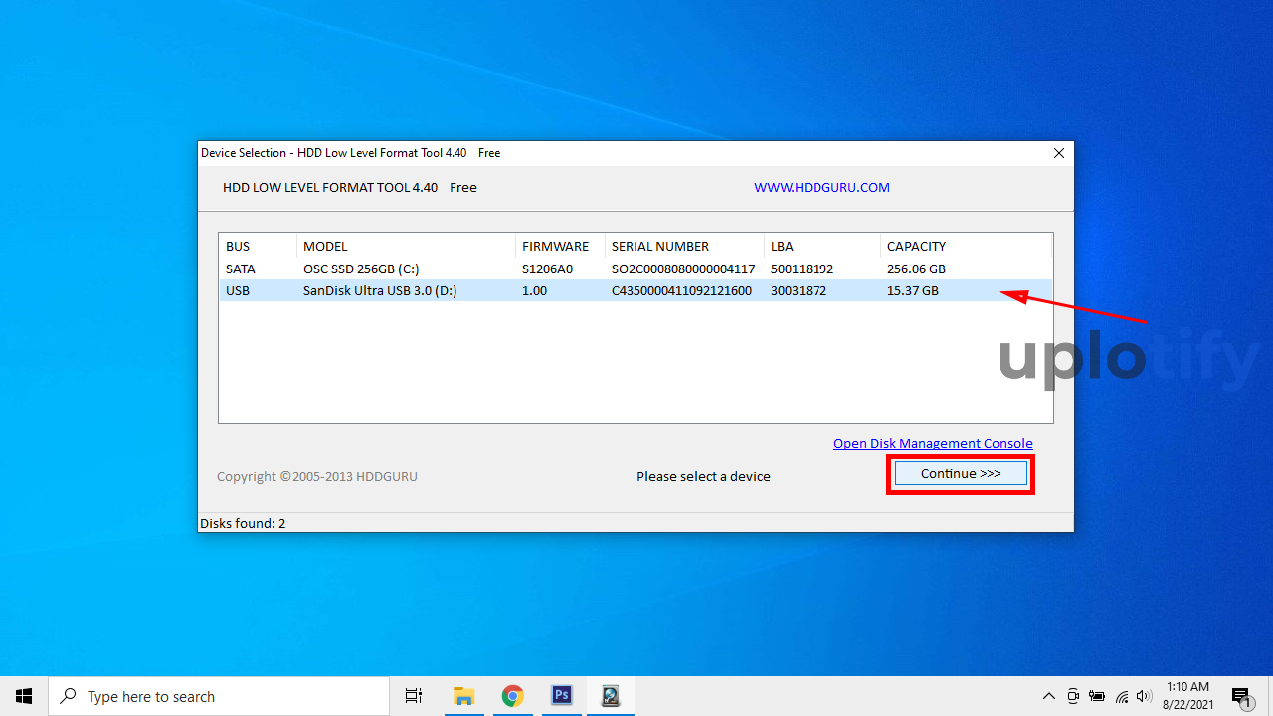Click the LBA column header
The width and height of the screenshot is (1273, 716).
pos(822,246)
